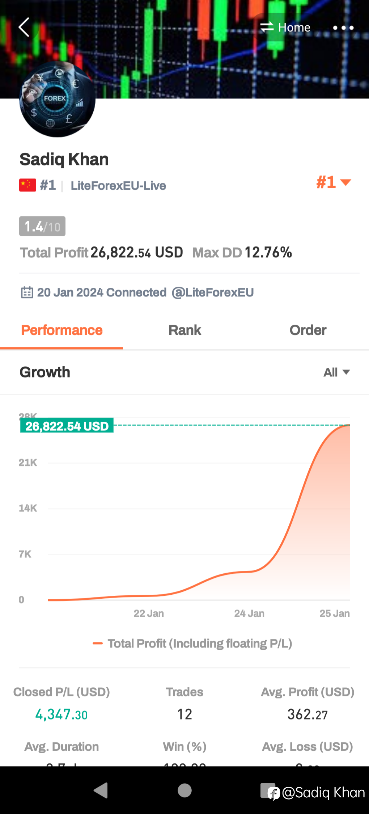Screen dimensions: 369x814
Task: Tap the calendar icon beside connected date
Action: [x=27, y=292]
